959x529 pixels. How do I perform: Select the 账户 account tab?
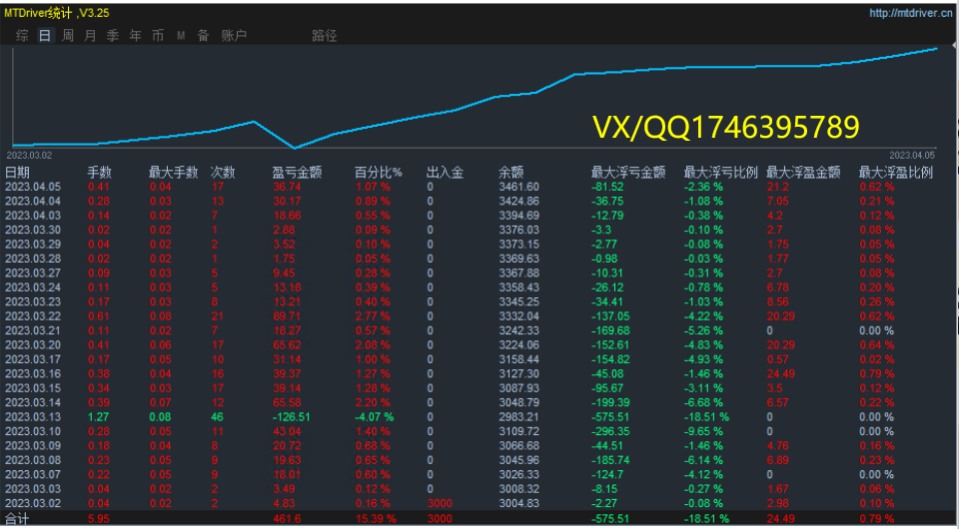coord(234,36)
